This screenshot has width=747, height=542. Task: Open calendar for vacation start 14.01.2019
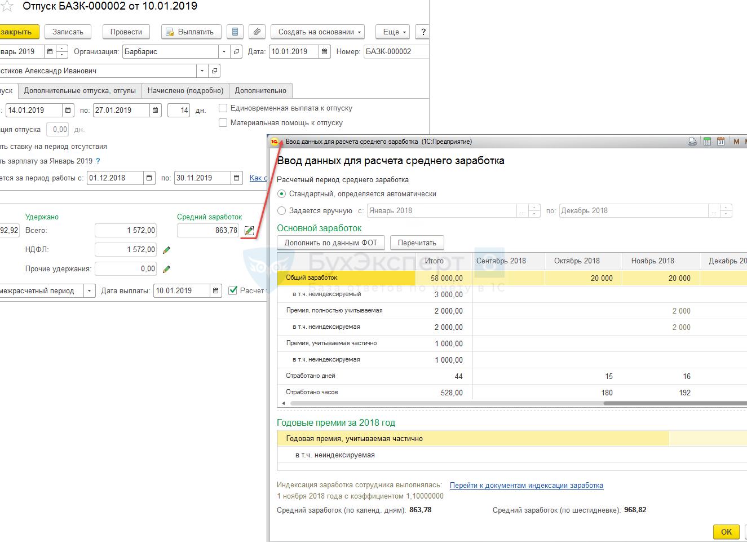point(68,111)
